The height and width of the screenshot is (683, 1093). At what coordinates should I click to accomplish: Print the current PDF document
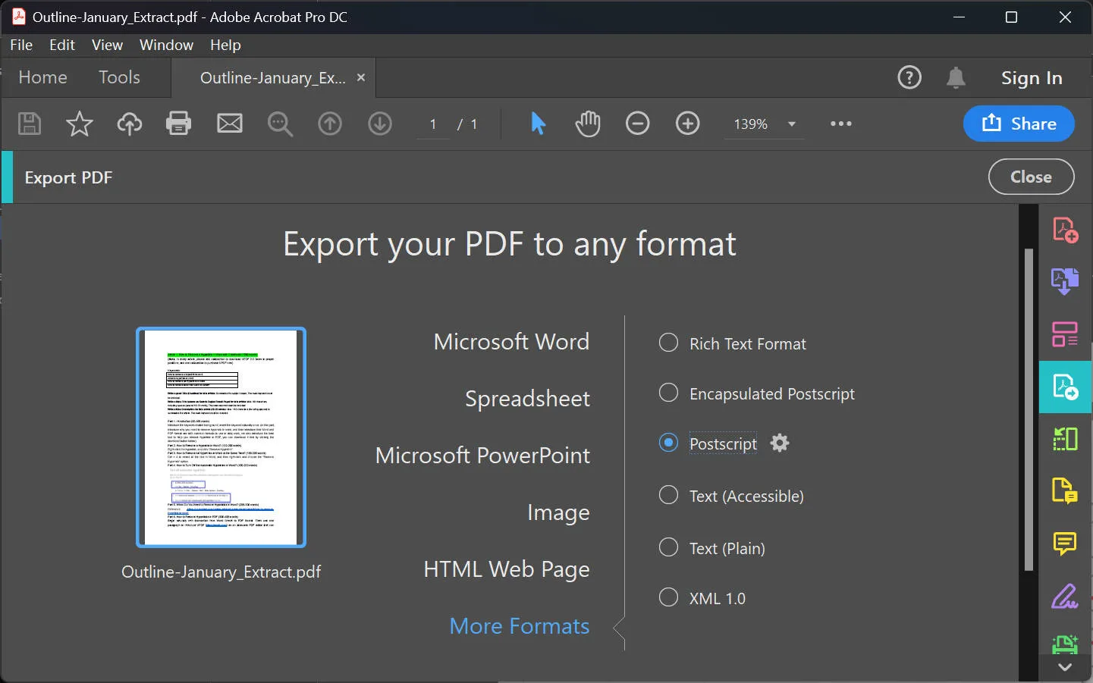178,124
